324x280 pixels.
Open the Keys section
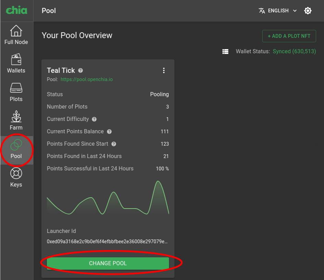pyautogui.click(x=16, y=178)
